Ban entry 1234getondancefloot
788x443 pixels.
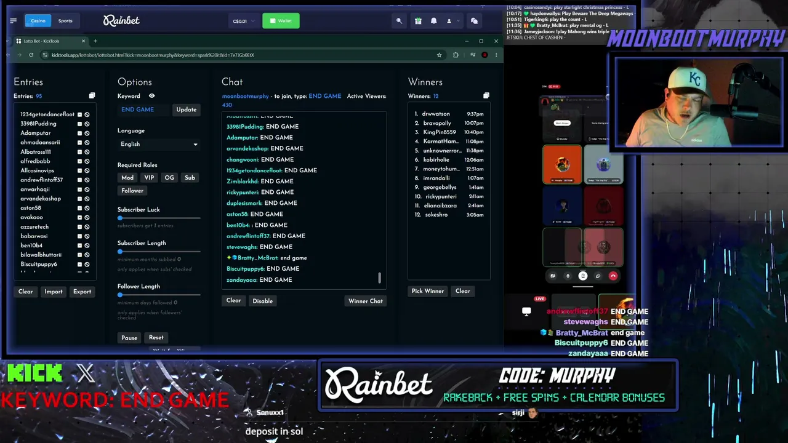87,114
